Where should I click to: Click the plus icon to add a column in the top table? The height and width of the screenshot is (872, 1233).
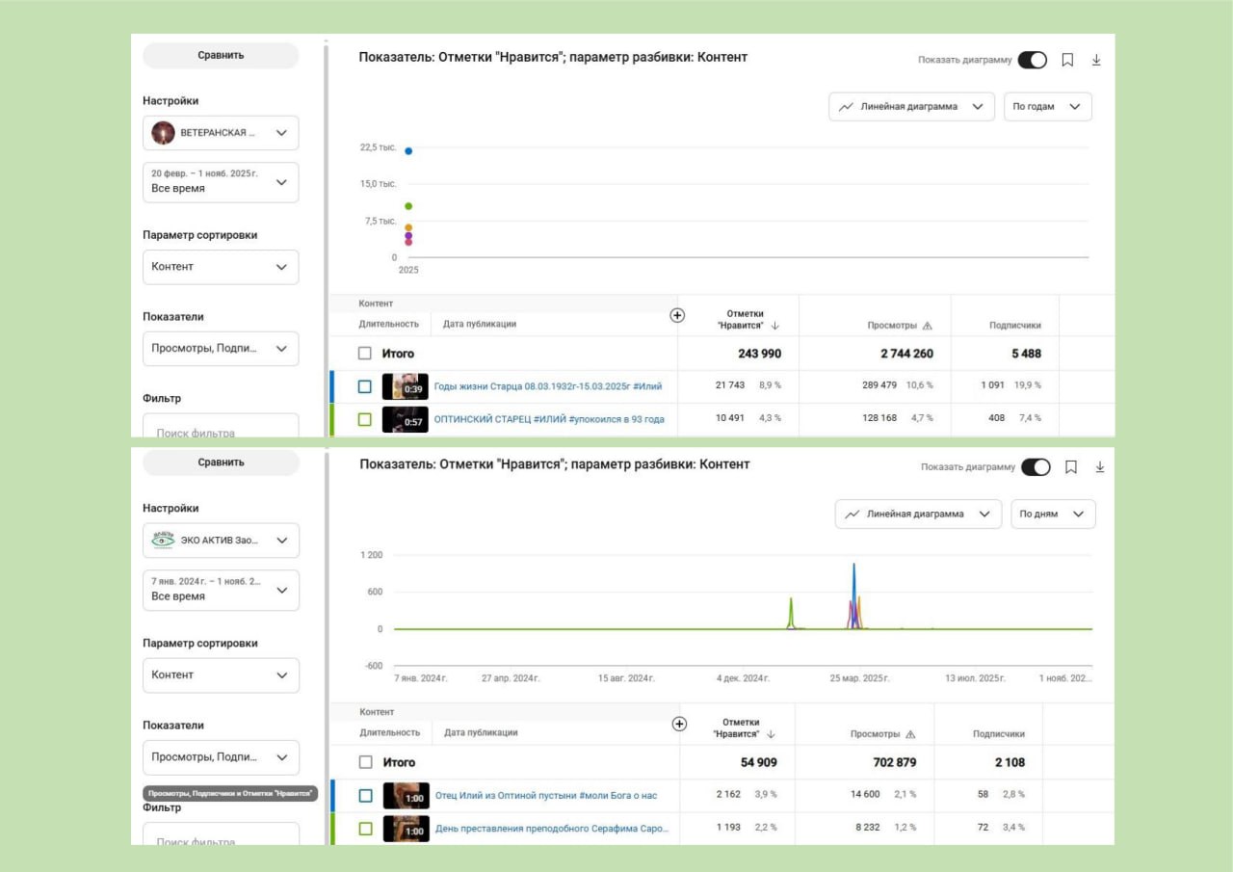(x=677, y=315)
